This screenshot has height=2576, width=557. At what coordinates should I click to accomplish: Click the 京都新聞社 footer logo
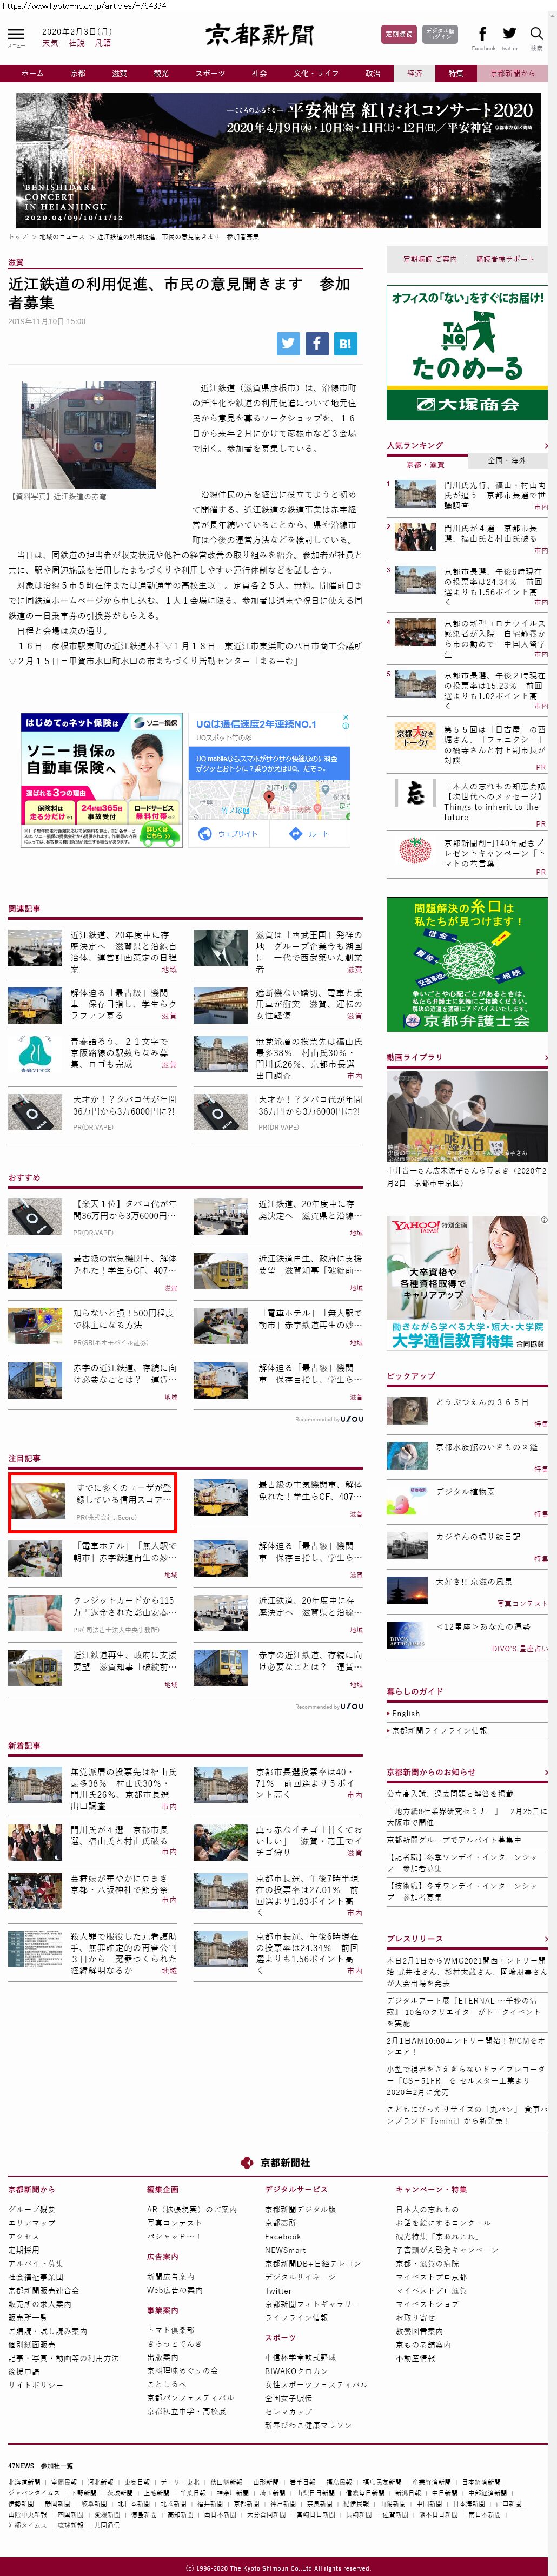coord(275,2163)
